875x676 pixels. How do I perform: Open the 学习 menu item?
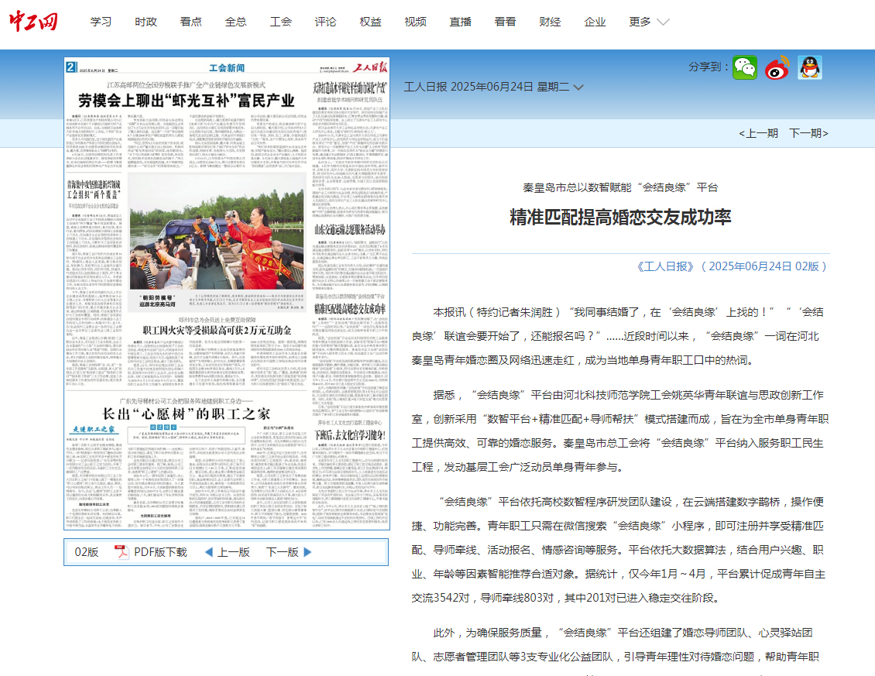[x=101, y=22]
